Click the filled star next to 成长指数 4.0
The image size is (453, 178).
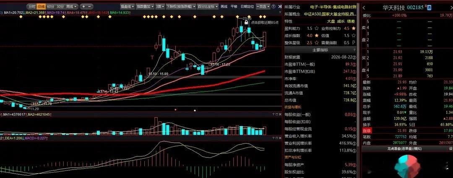(x=317, y=36)
